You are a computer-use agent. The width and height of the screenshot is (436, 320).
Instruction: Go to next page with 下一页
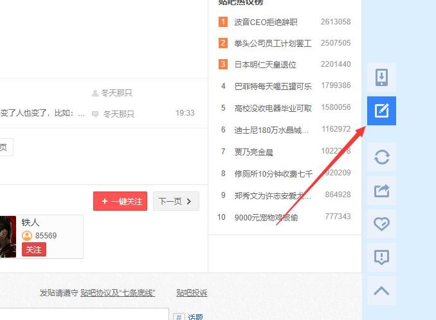pos(176,201)
